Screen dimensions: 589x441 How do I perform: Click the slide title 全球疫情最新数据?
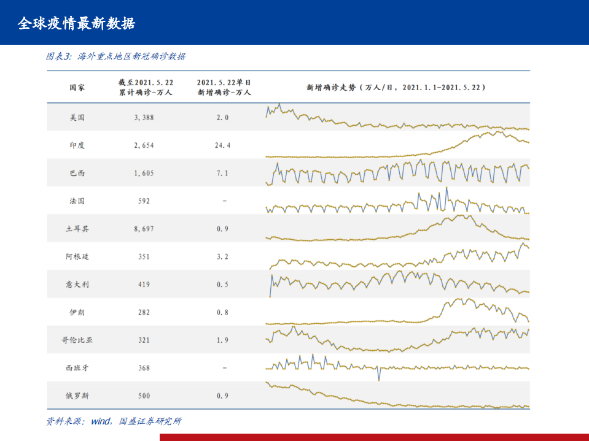point(78,25)
